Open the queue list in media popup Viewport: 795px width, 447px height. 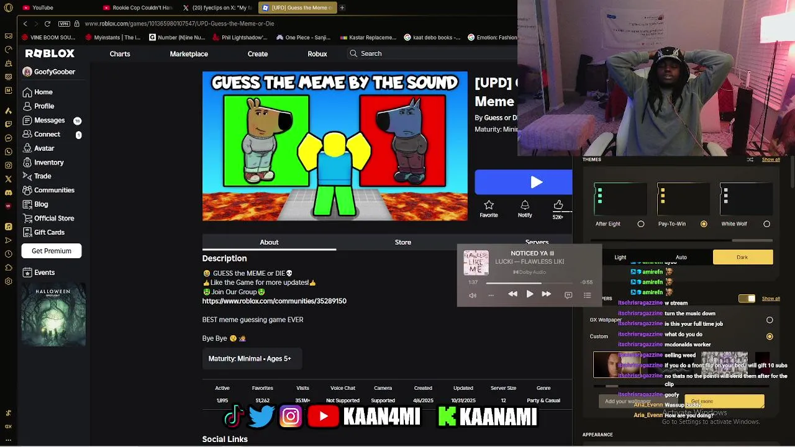pos(587,295)
